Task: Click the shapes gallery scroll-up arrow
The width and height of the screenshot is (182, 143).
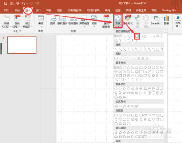Action: coord(166,31)
